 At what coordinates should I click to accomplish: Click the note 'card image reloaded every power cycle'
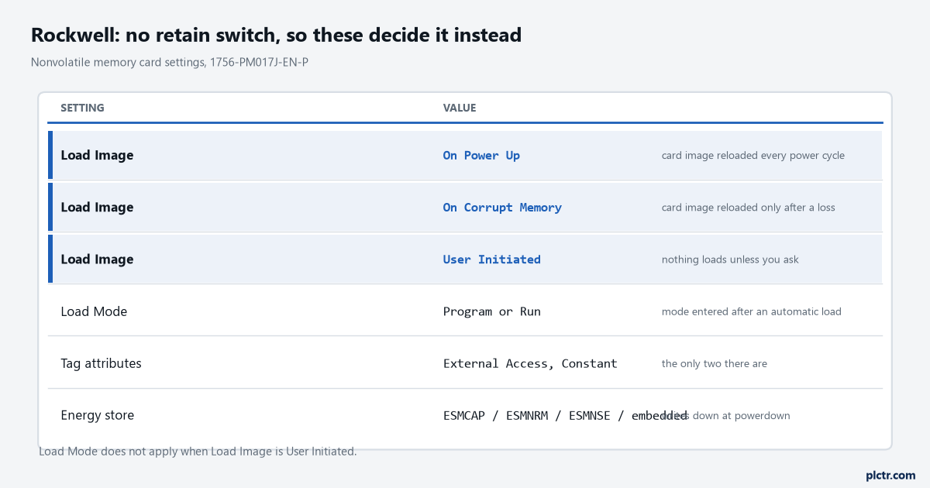click(x=753, y=156)
